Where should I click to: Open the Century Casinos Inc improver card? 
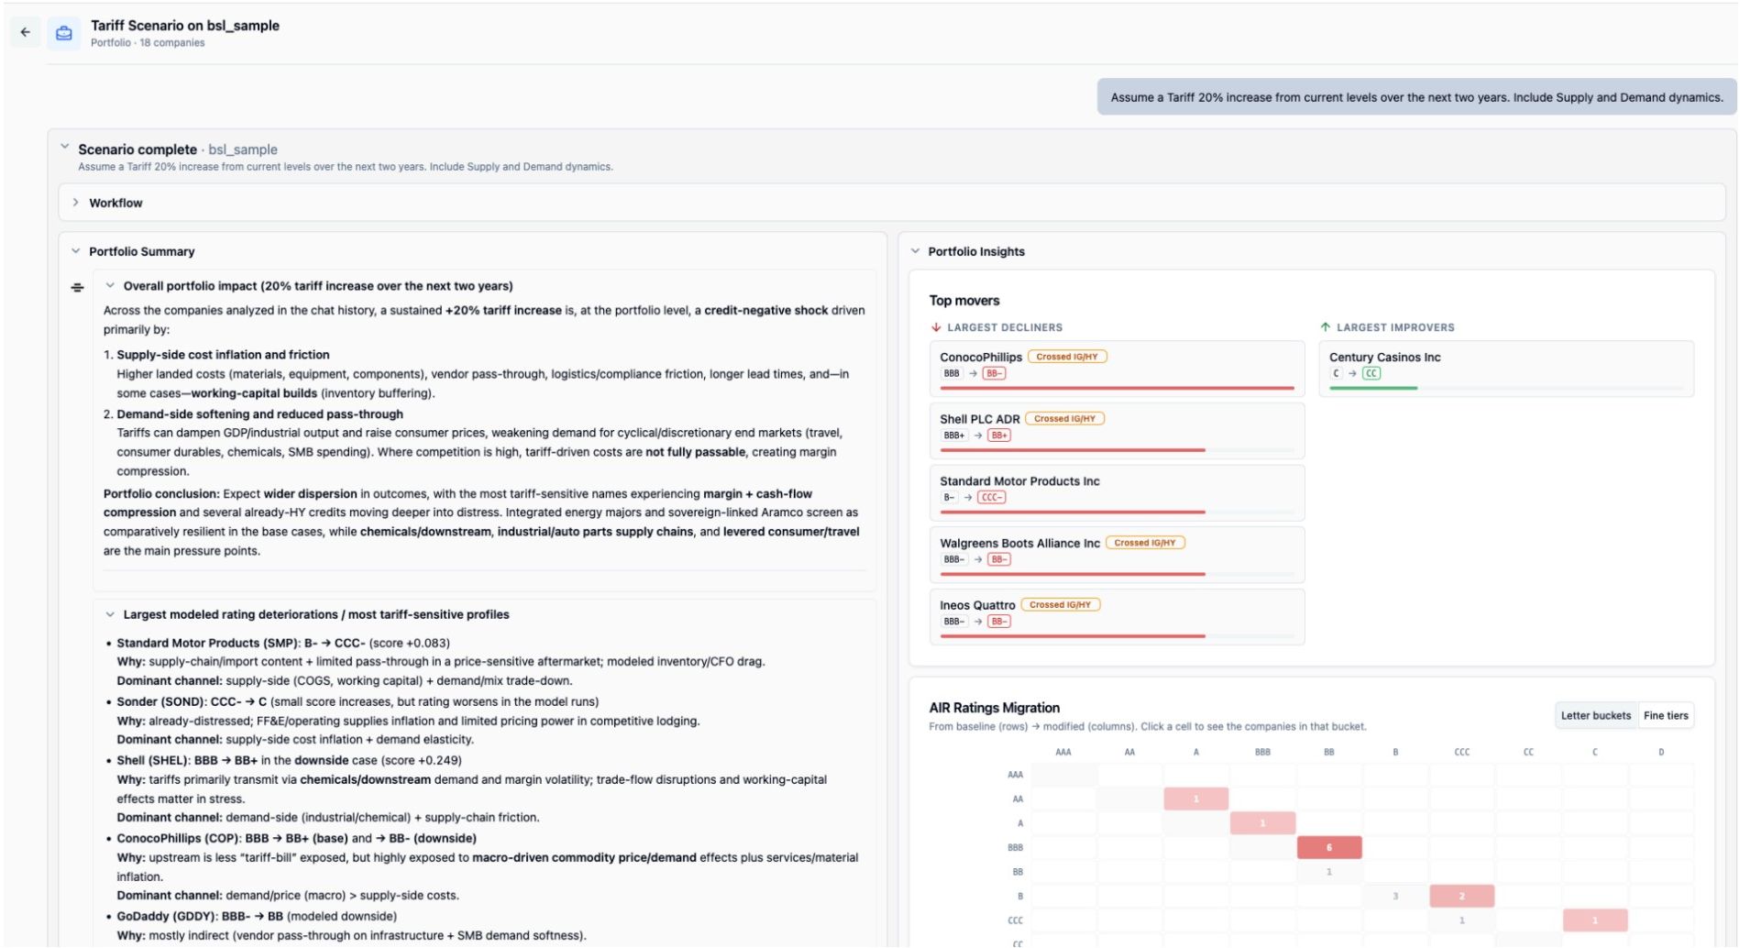1505,368
